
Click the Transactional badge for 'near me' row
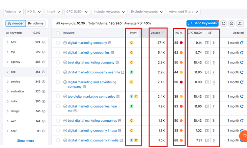click(131, 72)
